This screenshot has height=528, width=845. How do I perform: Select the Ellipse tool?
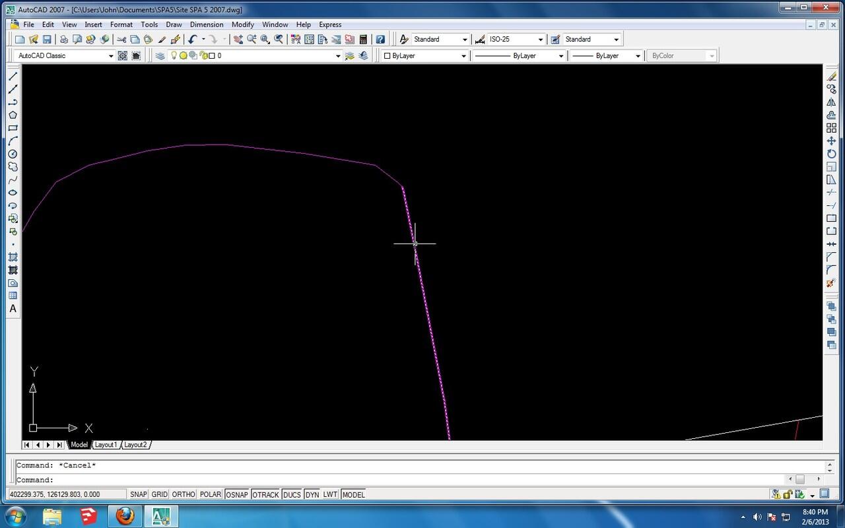[13, 193]
